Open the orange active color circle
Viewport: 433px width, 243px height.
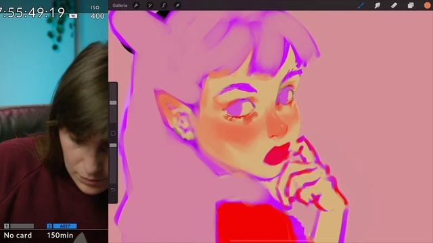tap(428, 5)
